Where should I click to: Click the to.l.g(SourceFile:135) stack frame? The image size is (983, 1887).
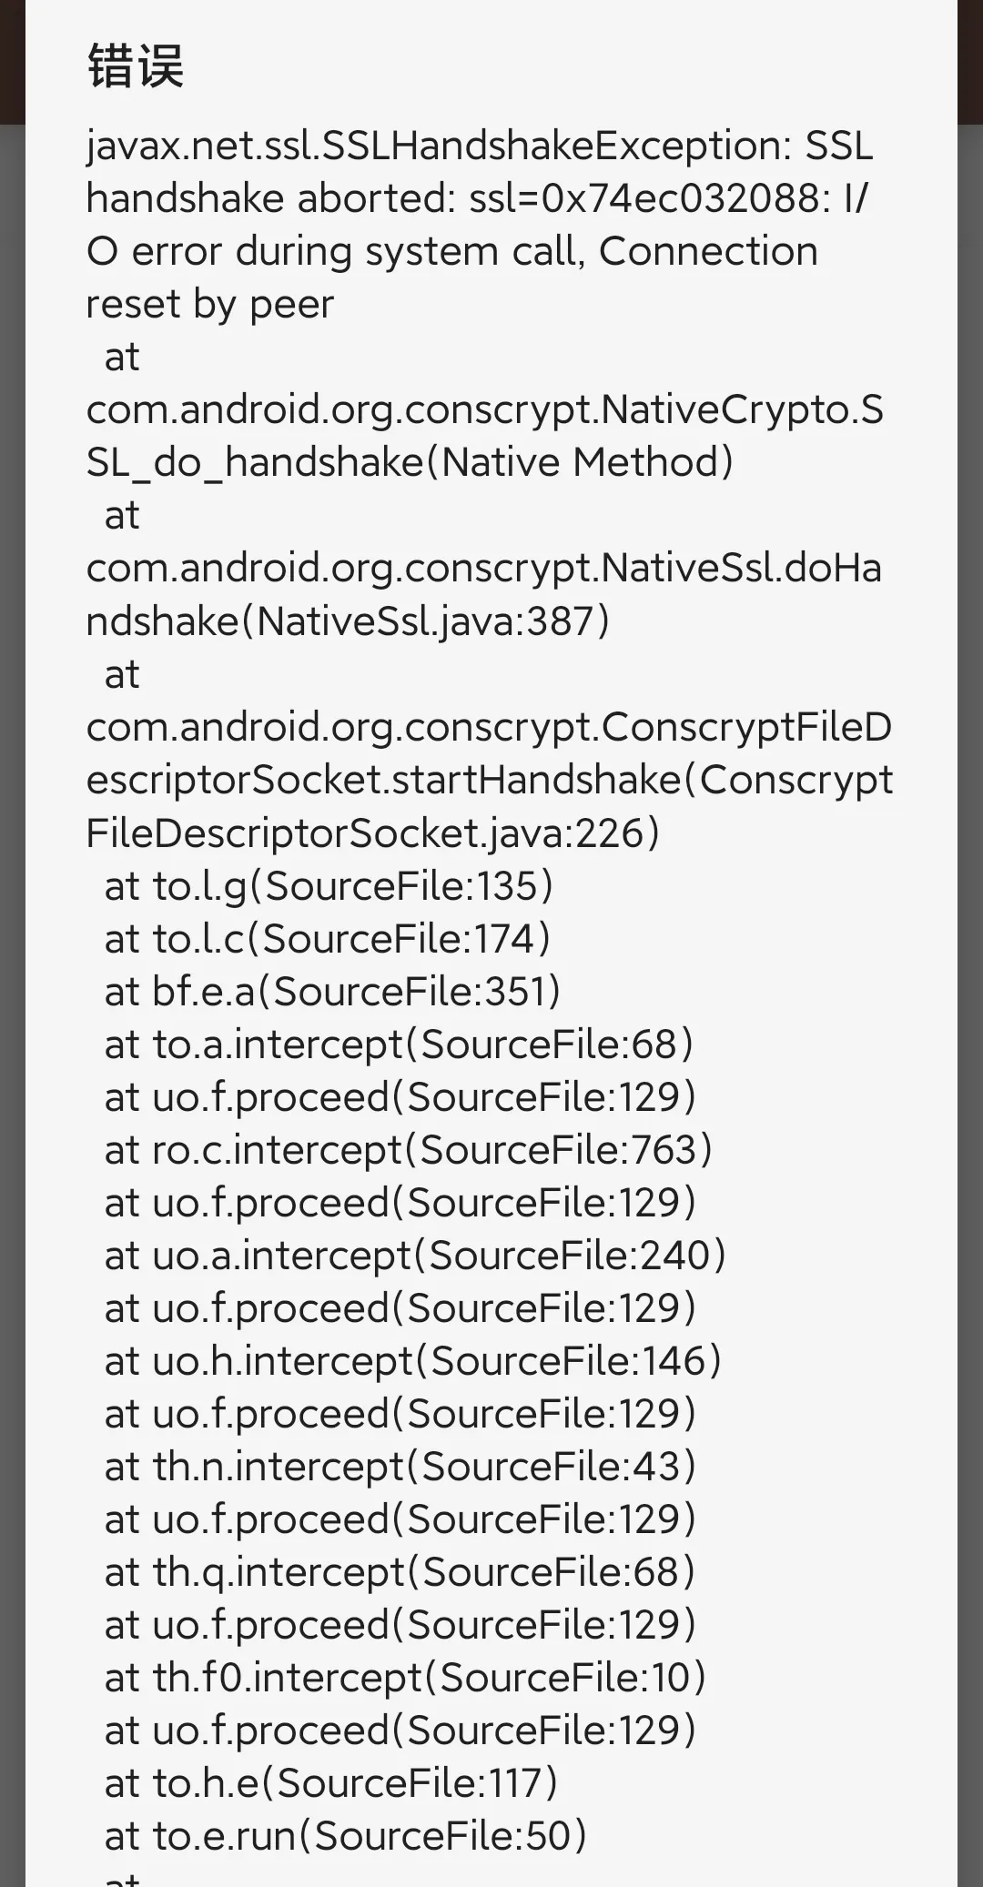pos(329,885)
